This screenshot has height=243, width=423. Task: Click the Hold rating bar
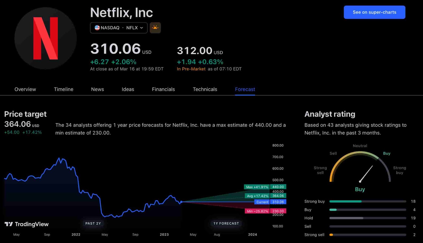(x=367, y=218)
